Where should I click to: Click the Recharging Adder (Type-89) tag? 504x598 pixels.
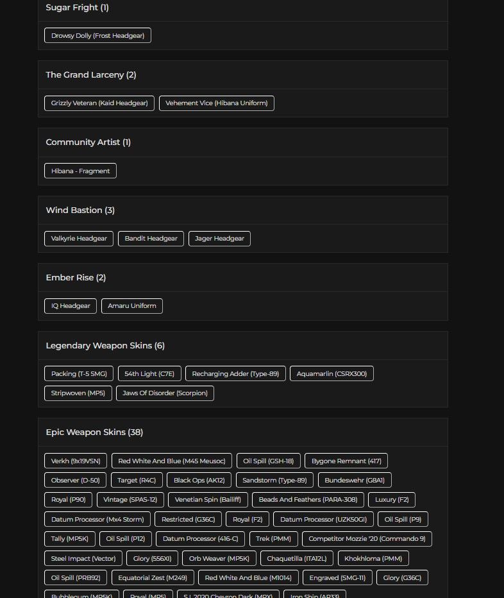235,373
